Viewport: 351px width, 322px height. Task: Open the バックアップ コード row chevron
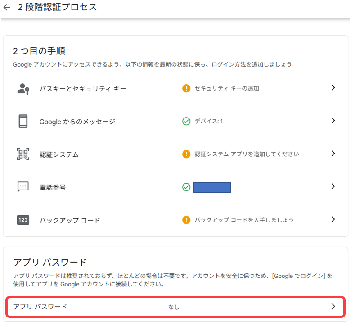[x=333, y=219]
